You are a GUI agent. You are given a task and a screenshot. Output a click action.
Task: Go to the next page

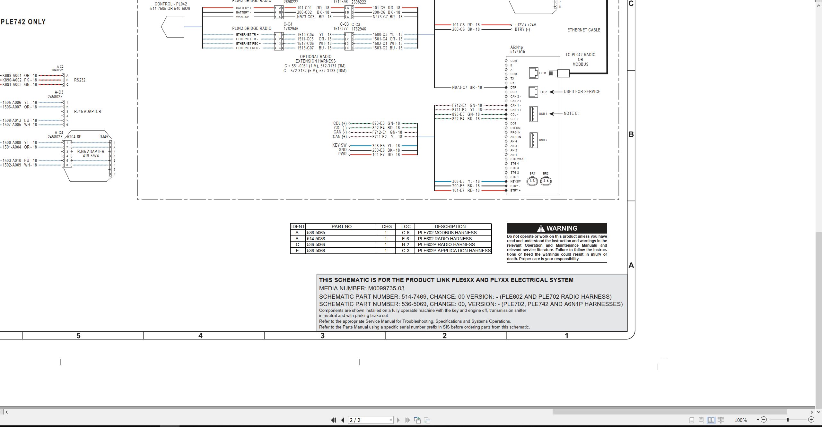coord(398,420)
